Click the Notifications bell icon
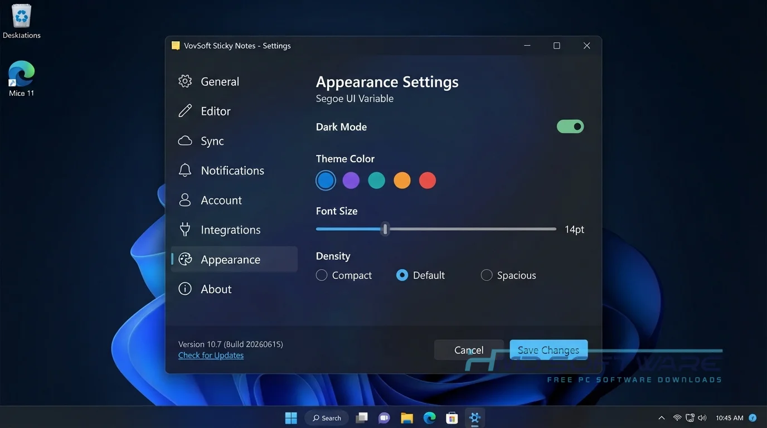Image resolution: width=767 pixels, height=428 pixels. coord(185,171)
